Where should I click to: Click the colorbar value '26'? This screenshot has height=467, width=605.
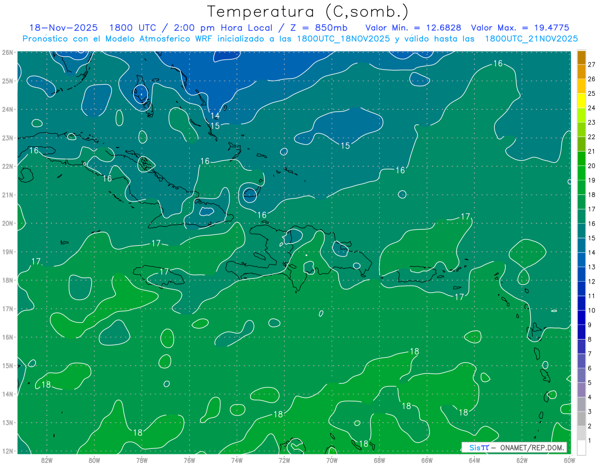coord(591,79)
